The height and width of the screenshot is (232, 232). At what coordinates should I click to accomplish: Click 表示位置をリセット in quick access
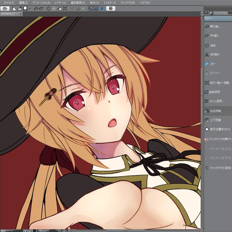(218, 129)
